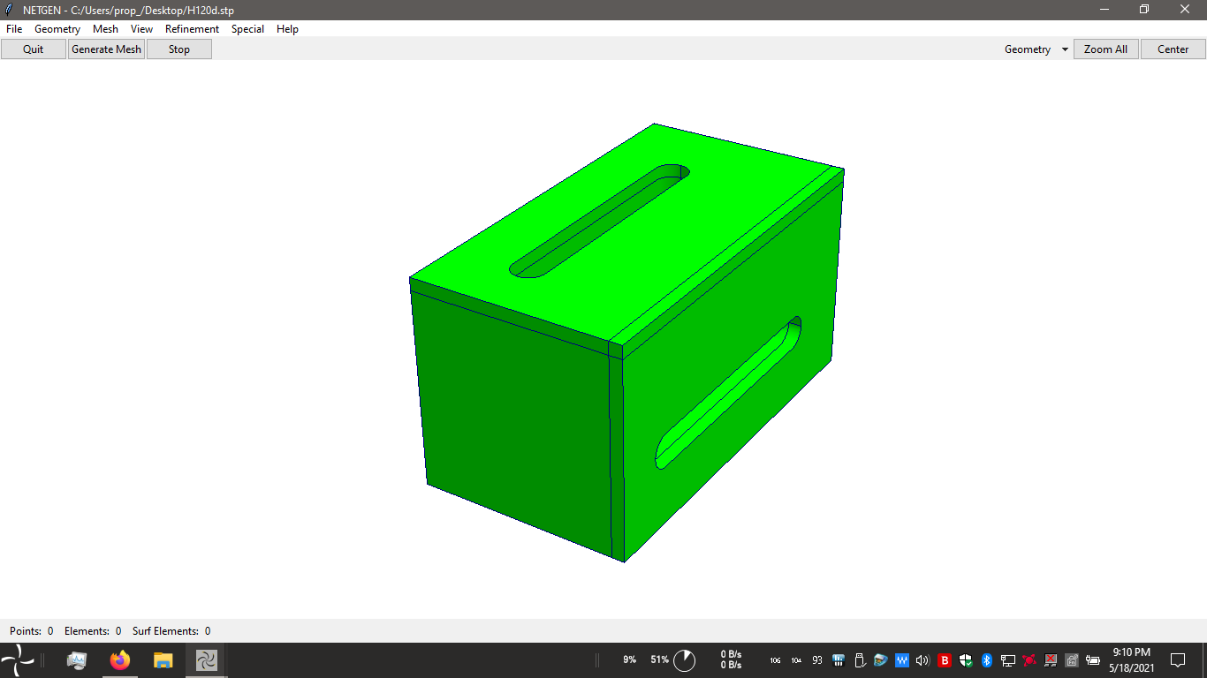Open the Refinement menu
The height and width of the screenshot is (678, 1207).
pos(192,29)
